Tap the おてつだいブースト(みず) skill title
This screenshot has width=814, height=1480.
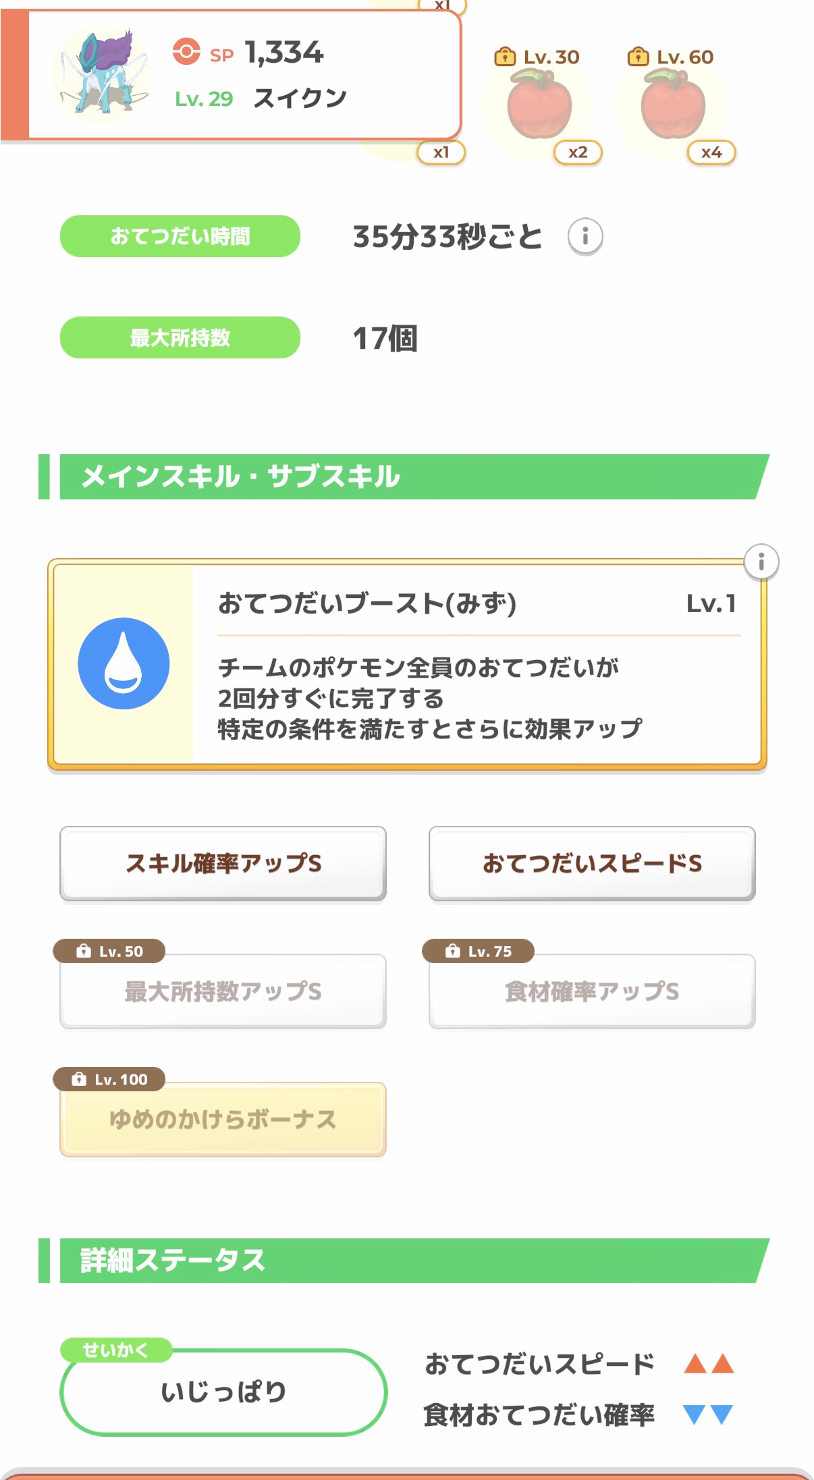367,603
